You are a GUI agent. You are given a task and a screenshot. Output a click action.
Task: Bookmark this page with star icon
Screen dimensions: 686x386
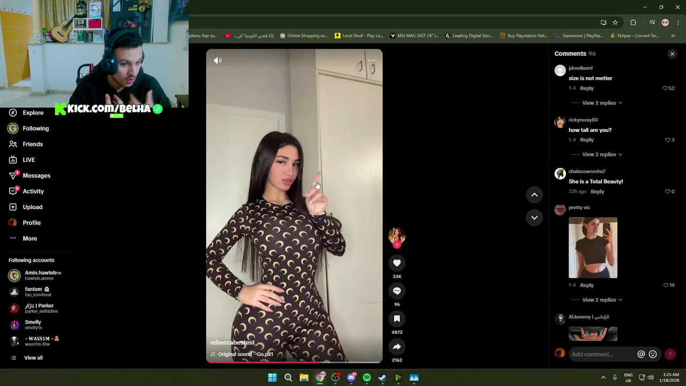click(615, 23)
